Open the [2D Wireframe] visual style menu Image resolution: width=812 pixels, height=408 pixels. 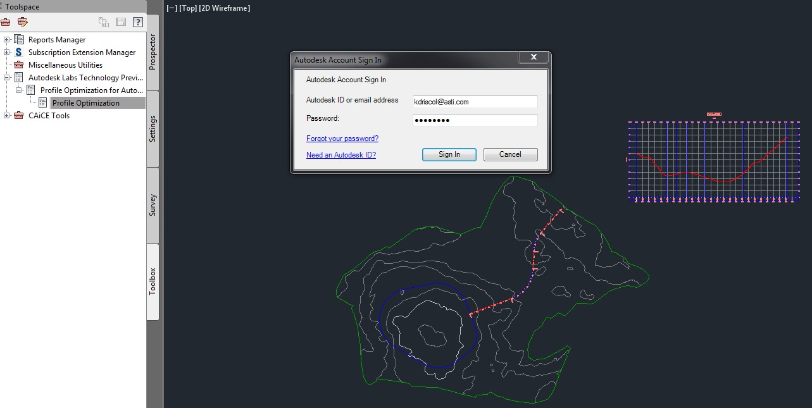click(225, 8)
